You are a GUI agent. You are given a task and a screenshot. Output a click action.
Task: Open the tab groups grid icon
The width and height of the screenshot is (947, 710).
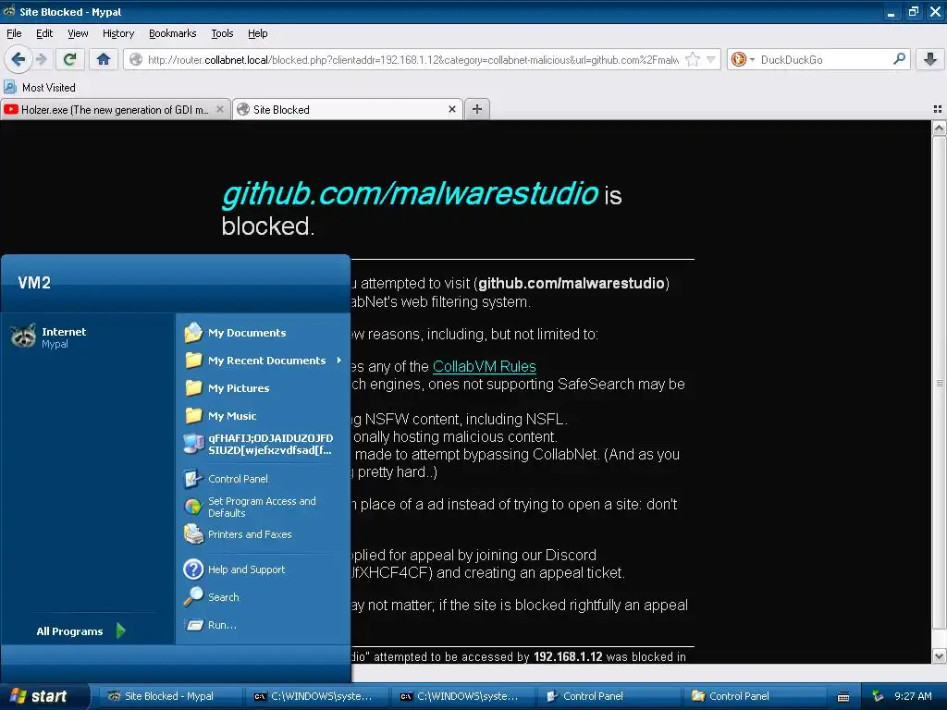click(x=938, y=109)
